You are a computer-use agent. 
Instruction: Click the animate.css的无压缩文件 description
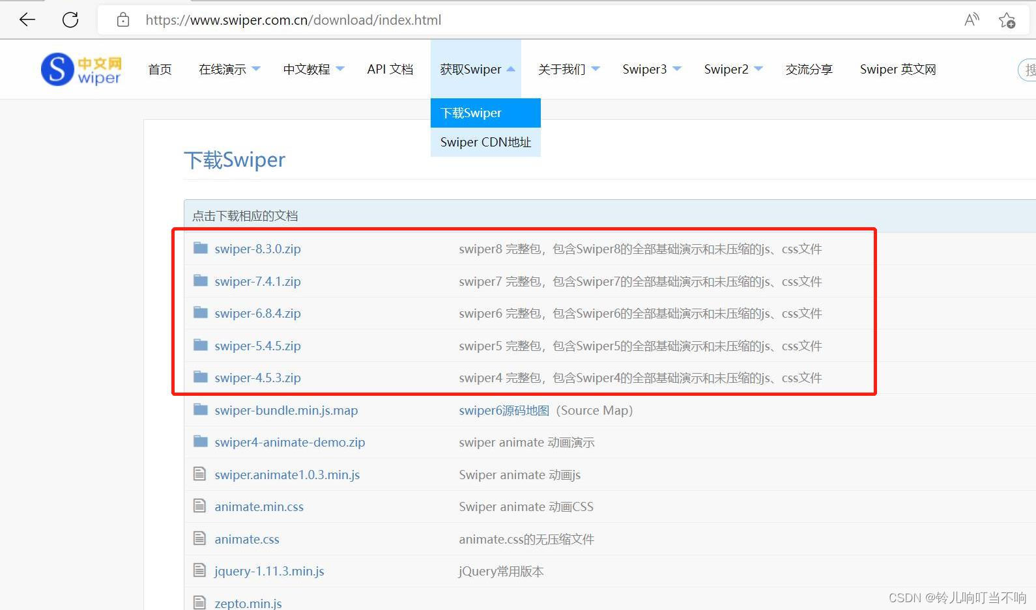(x=526, y=539)
